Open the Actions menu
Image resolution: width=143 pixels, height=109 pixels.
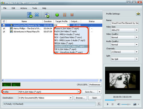(x=24, y=8)
